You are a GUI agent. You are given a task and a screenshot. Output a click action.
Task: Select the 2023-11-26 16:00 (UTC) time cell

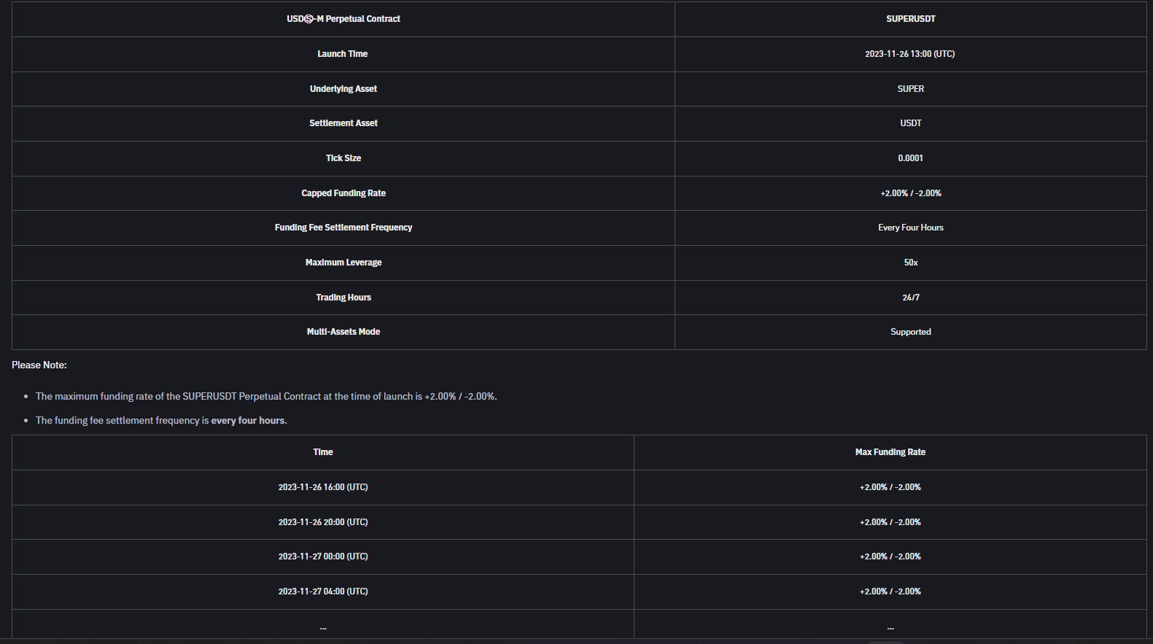[x=323, y=487]
